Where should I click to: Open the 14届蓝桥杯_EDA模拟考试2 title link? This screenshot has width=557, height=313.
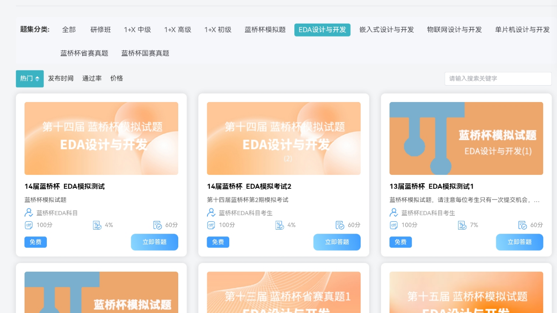pyautogui.click(x=249, y=186)
